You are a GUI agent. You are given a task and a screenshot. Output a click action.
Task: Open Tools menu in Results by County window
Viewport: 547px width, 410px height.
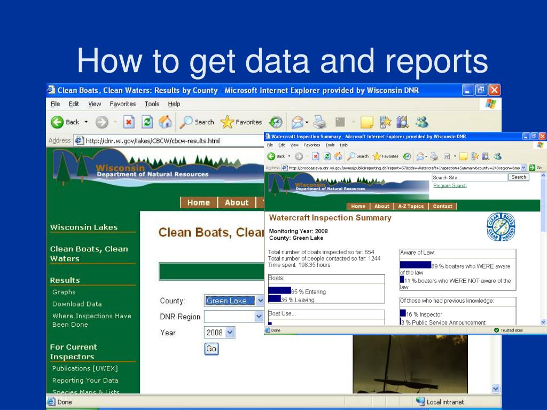(x=152, y=104)
